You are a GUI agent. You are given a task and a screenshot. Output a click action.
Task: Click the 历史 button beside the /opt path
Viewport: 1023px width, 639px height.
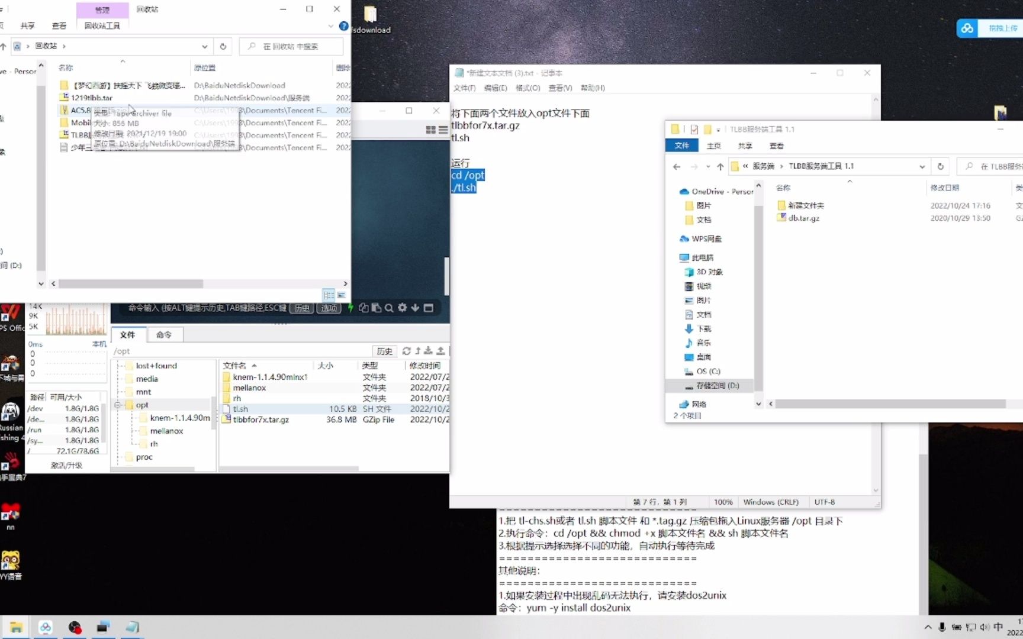(385, 351)
